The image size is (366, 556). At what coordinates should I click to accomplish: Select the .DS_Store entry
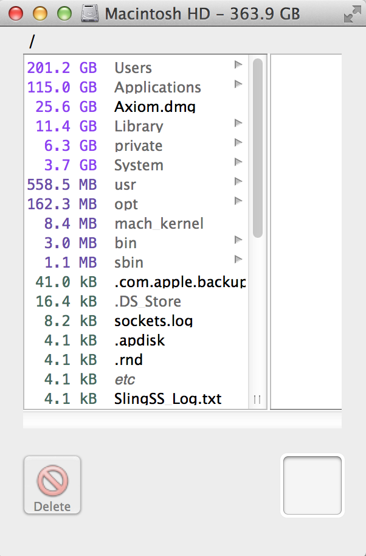coord(148,302)
